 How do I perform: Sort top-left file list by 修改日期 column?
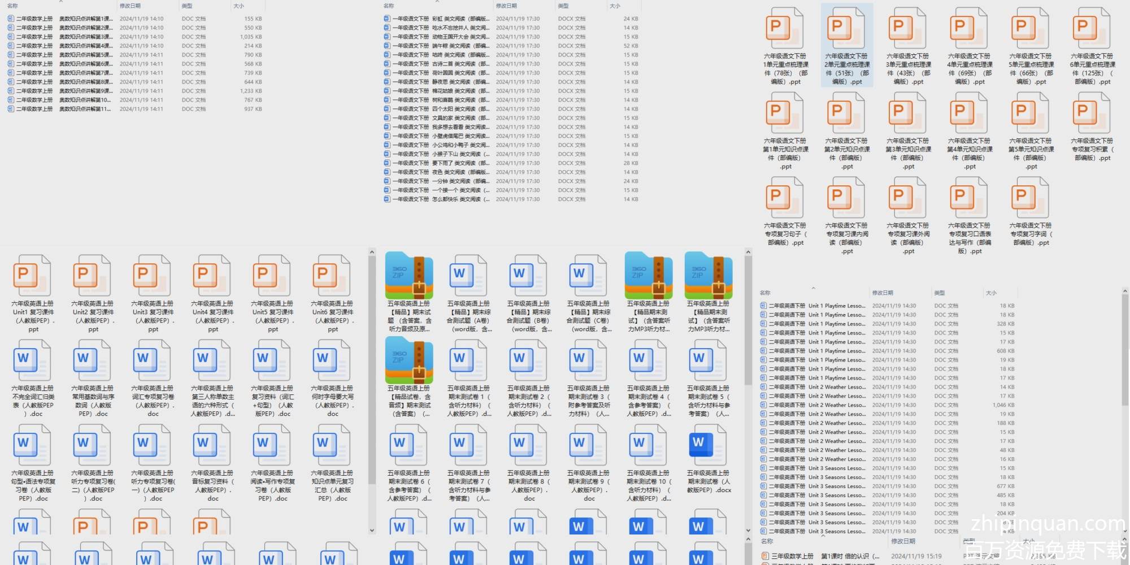pyautogui.click(x=130, y=6)
